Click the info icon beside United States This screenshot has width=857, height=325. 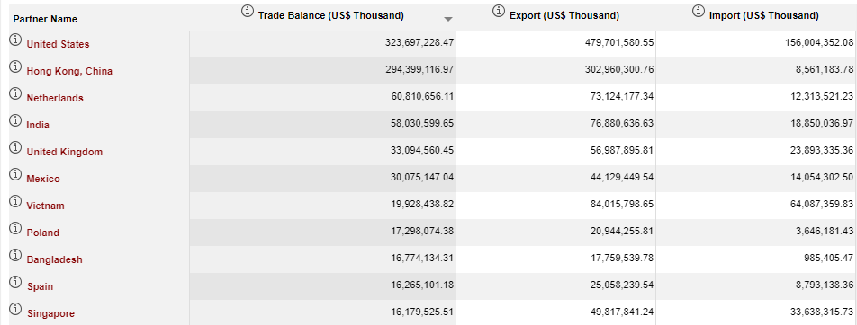[15, 40]
